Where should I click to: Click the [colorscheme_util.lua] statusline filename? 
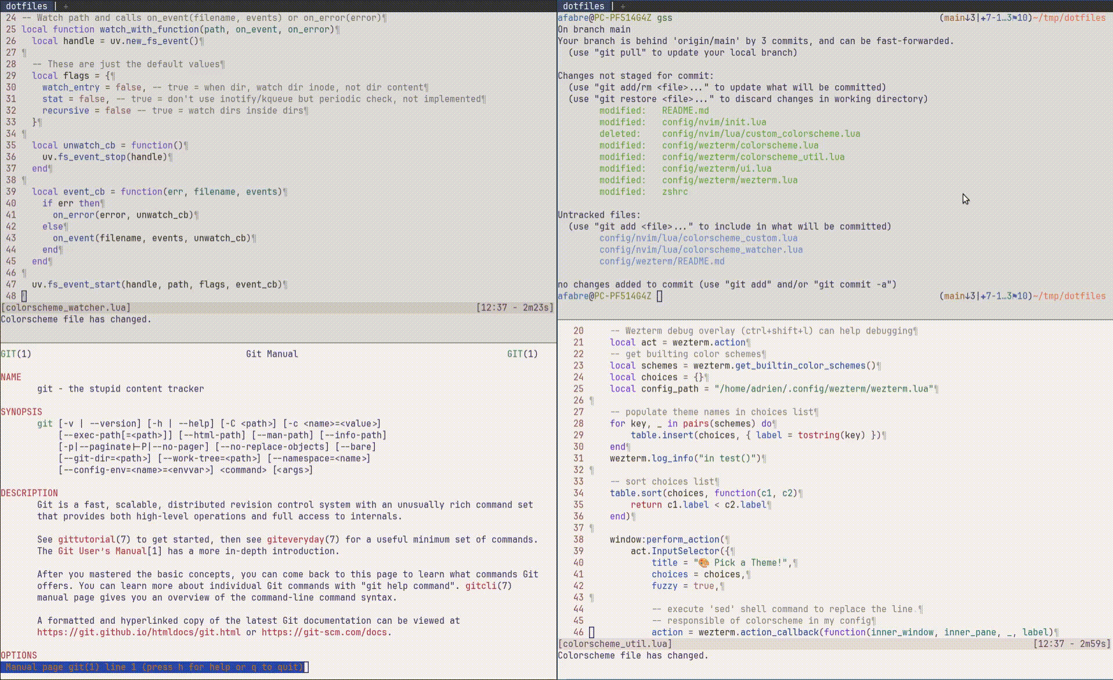(615, 643)
